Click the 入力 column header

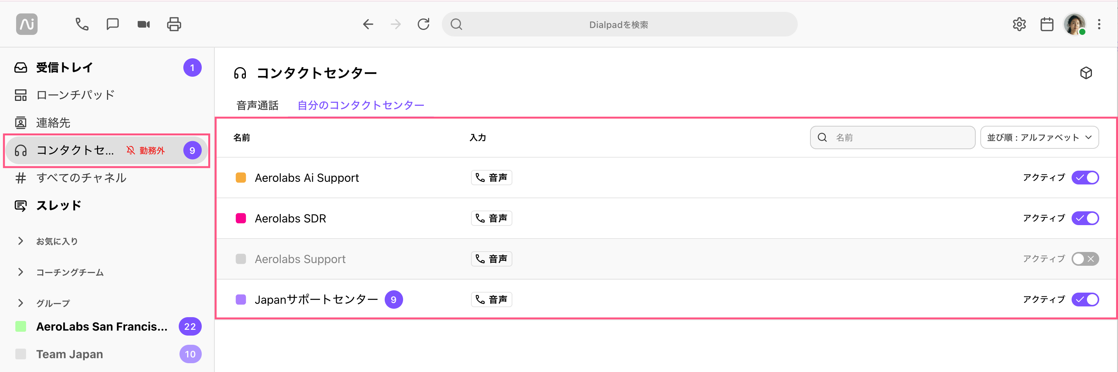coord(477,138)
